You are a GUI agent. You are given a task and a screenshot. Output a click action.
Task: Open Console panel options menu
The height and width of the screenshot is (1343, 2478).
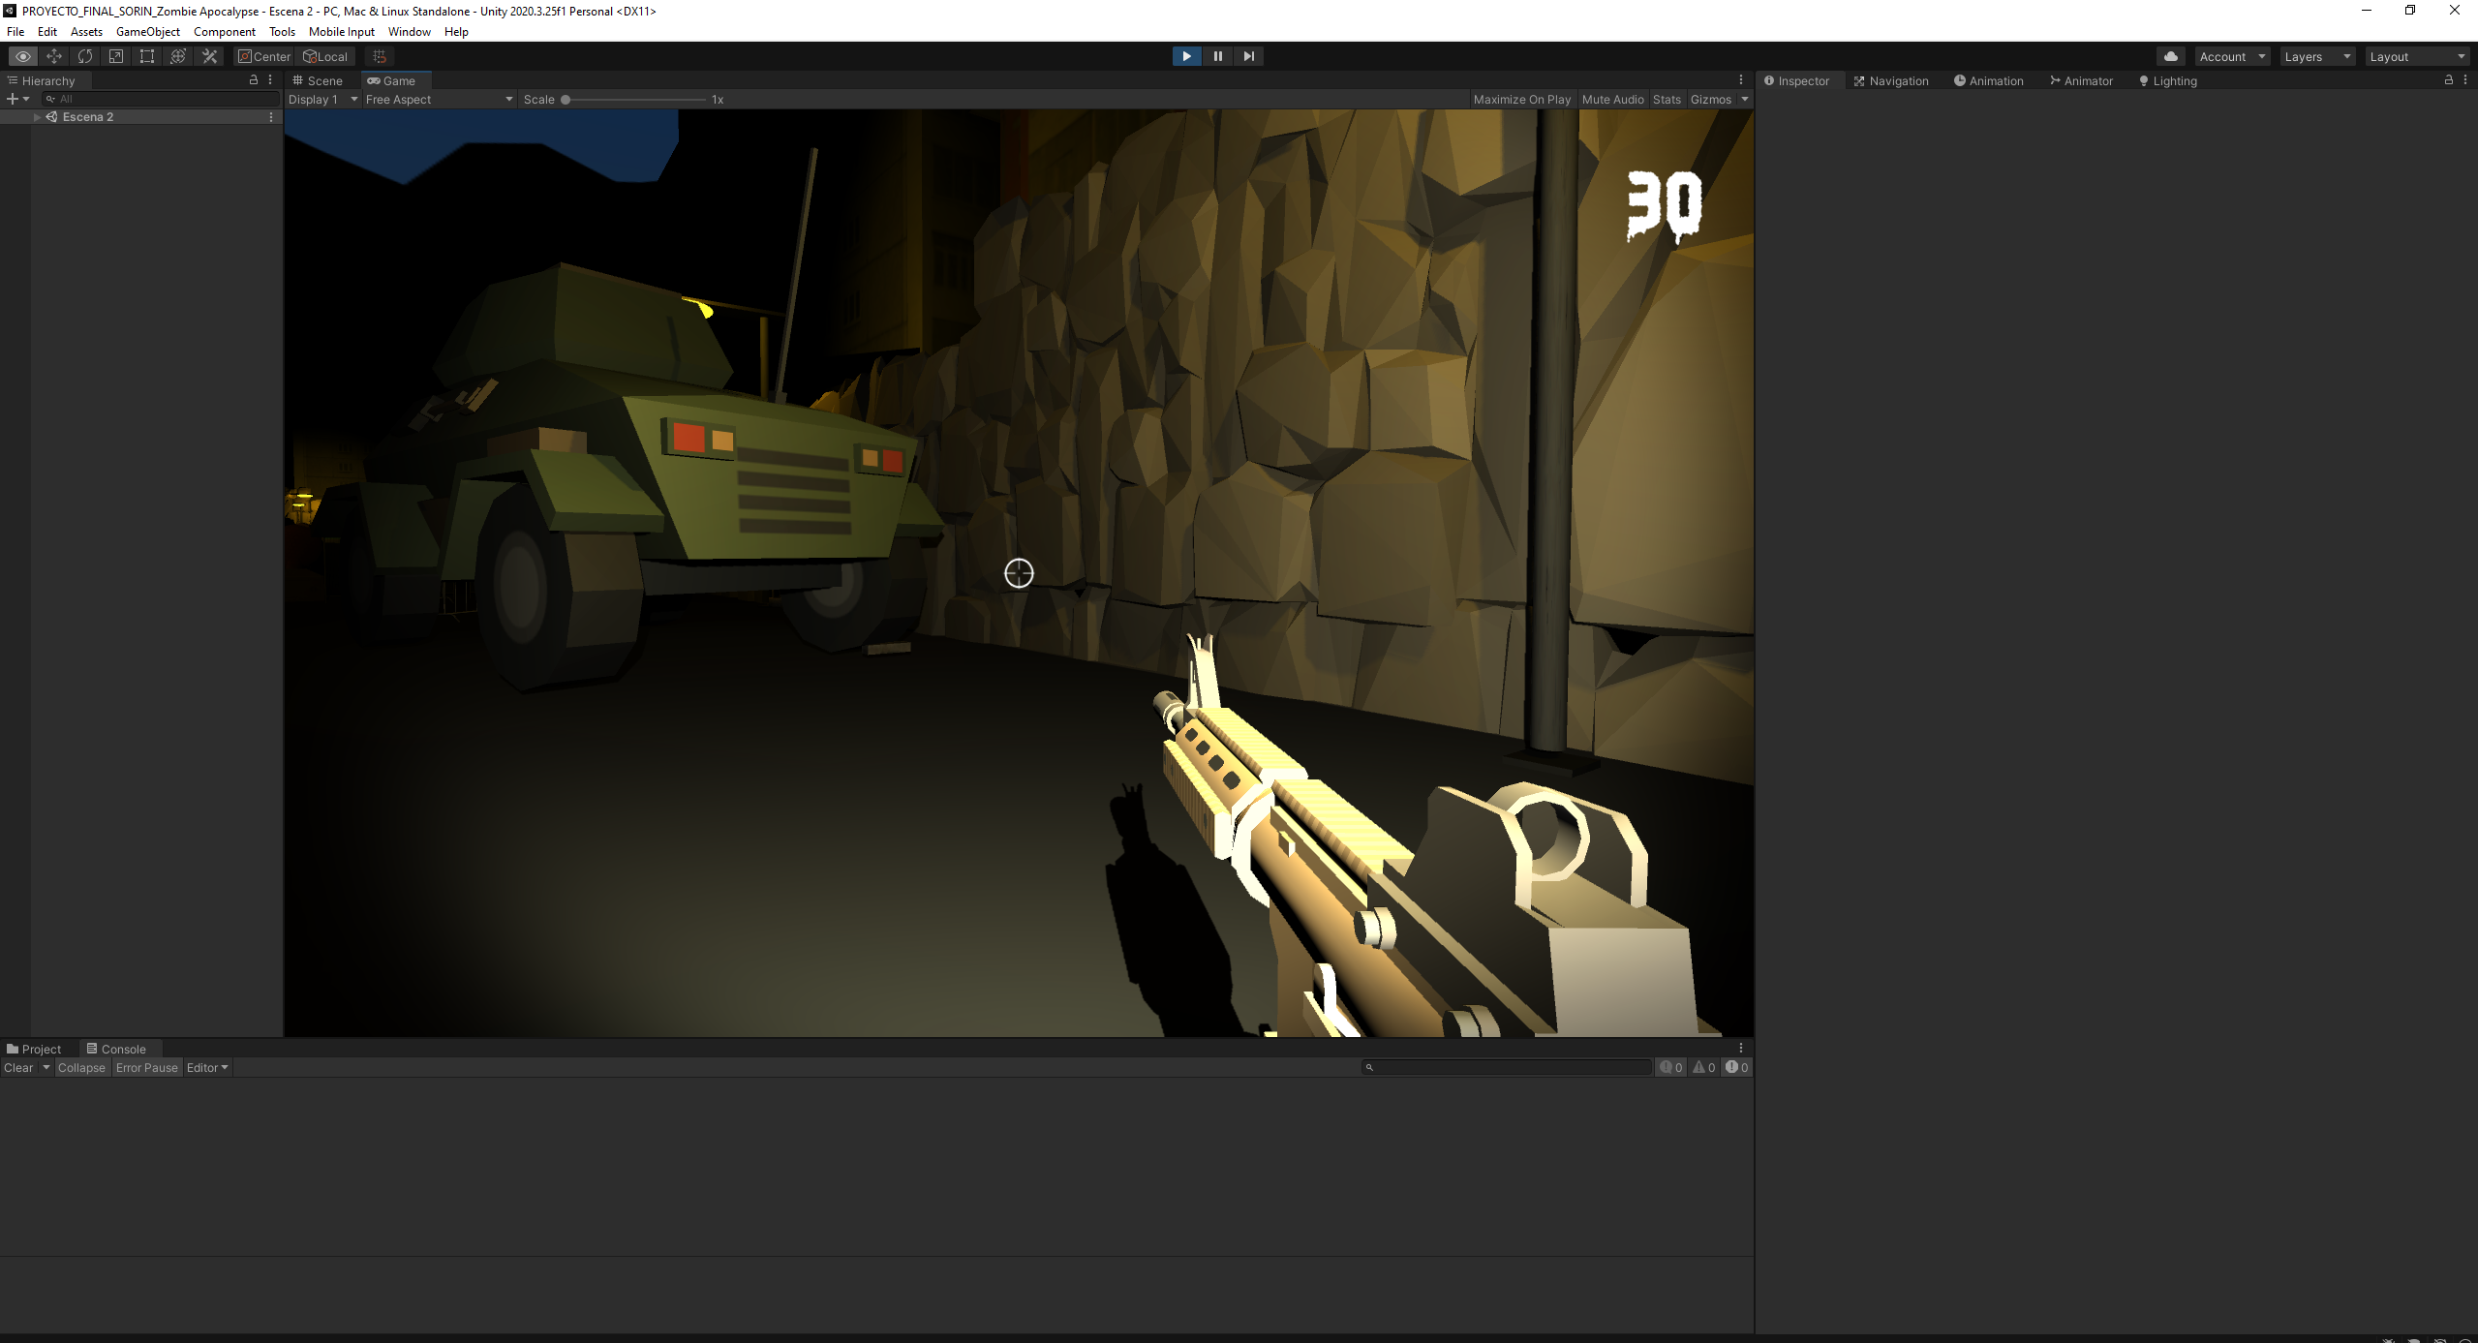click(x=1741, y=1049)
